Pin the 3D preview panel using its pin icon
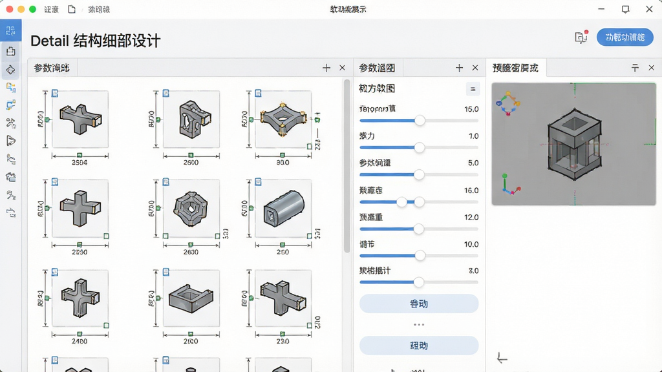Image resolution: width=662 pixels, height=372 pixels. click(635, 68)
